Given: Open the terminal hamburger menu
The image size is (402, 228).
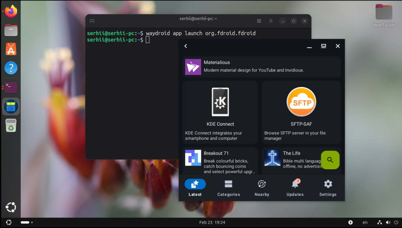Looking at the screenshot, I should click(x=271, y=21).
